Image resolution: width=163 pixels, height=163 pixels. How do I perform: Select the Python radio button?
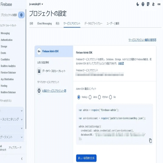point(99,97)
